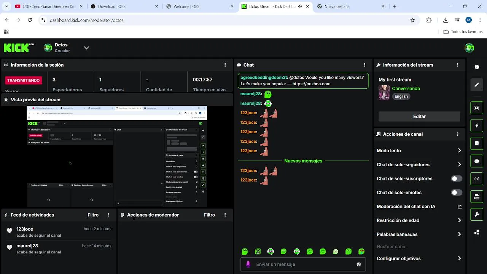This screenshot has height=274, width=487.
Task: Click the heart icon beside maurolj28 follow
Action: (10, 247)
